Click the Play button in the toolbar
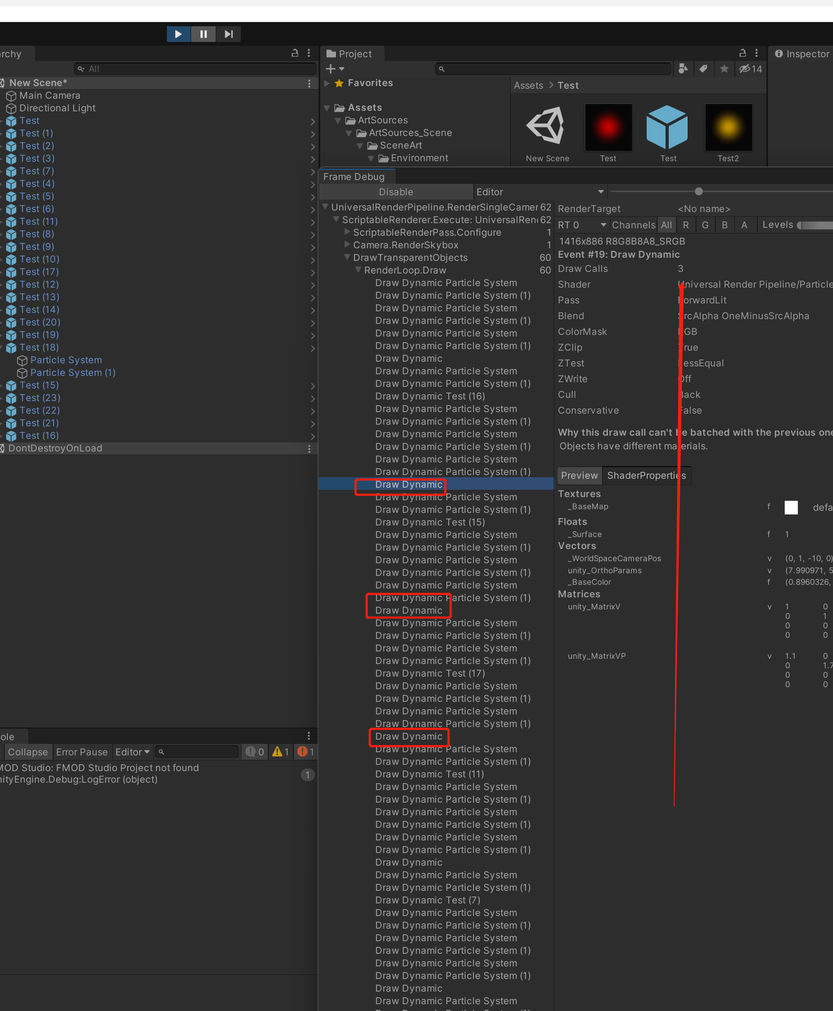This screenshot has width=833, height=1011. (x=178, y=34)
